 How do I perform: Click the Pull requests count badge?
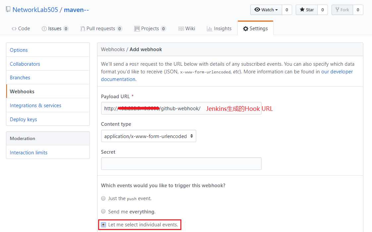(120, 29)
